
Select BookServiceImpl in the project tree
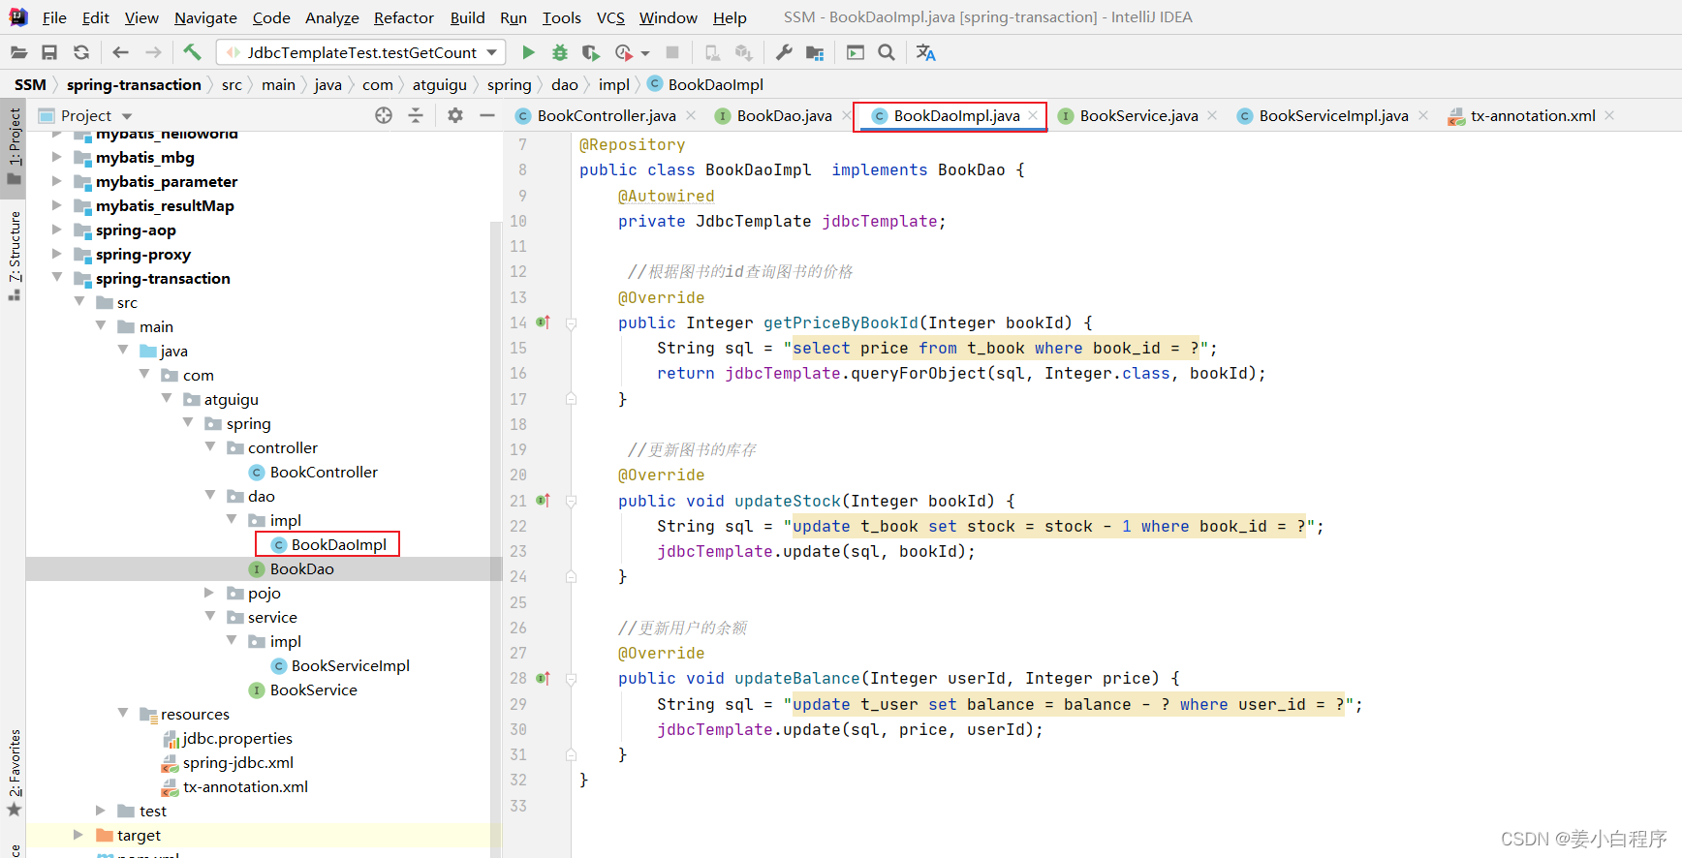click(350, 665)
